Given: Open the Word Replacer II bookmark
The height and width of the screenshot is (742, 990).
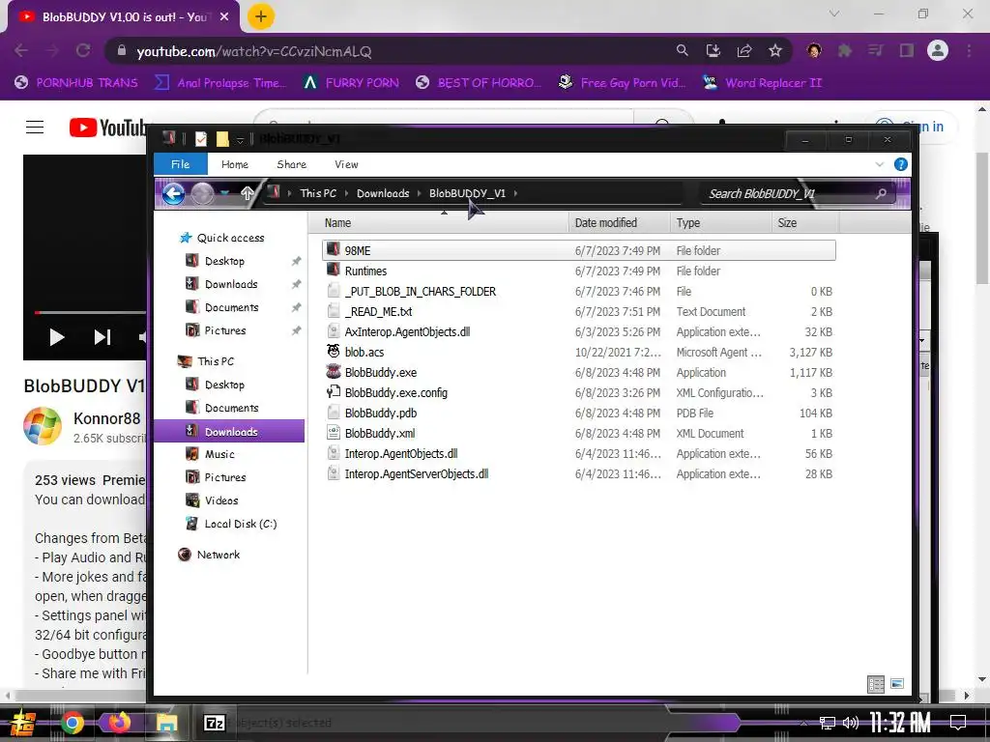Looking at the screenshot, I should 762,83.
